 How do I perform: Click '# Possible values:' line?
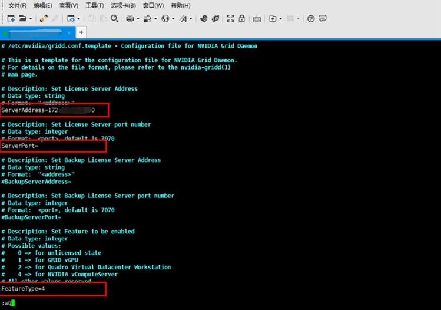click(31, 246)
